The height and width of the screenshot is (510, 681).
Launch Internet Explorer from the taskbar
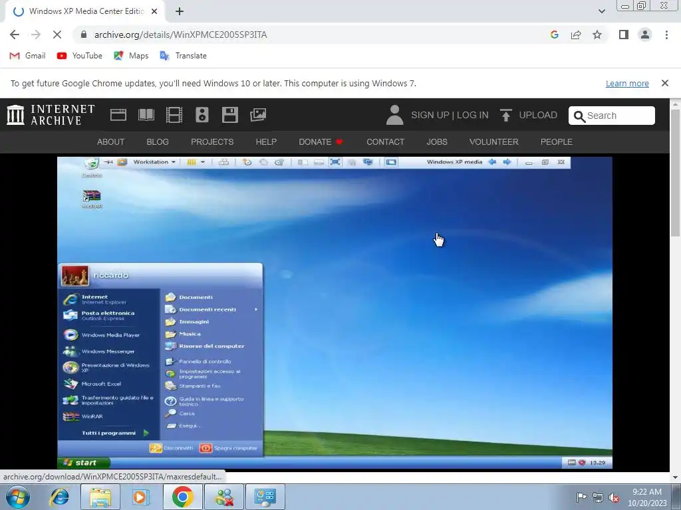coord(59,497)
